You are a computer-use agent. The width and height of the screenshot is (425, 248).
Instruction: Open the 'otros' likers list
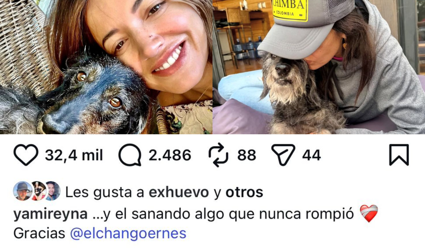244,192
